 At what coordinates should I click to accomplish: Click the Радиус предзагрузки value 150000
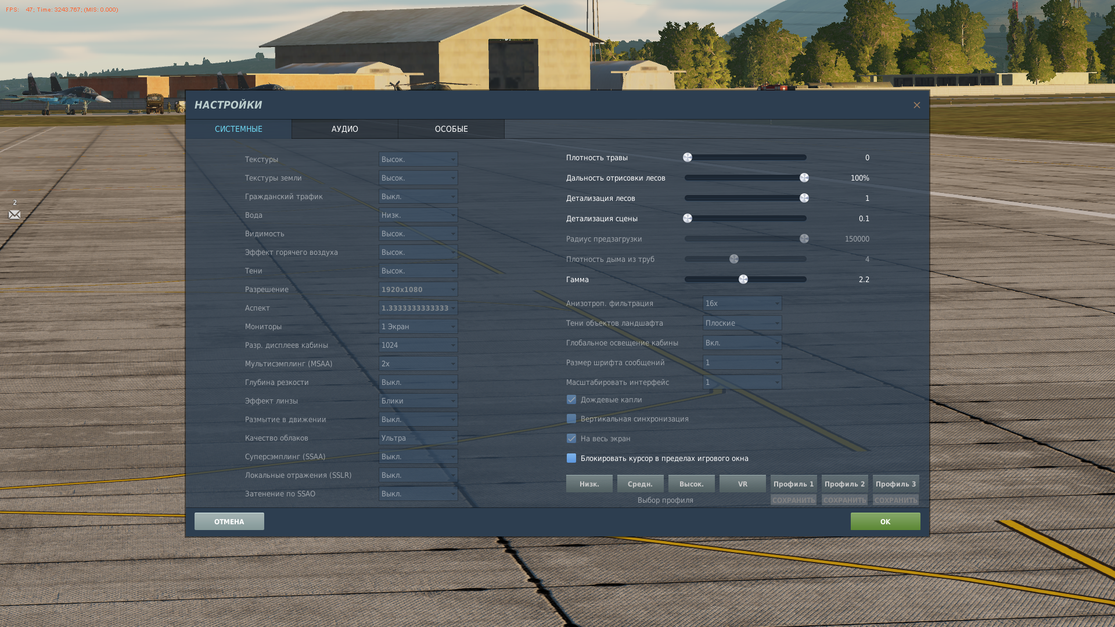coord(857,239)
